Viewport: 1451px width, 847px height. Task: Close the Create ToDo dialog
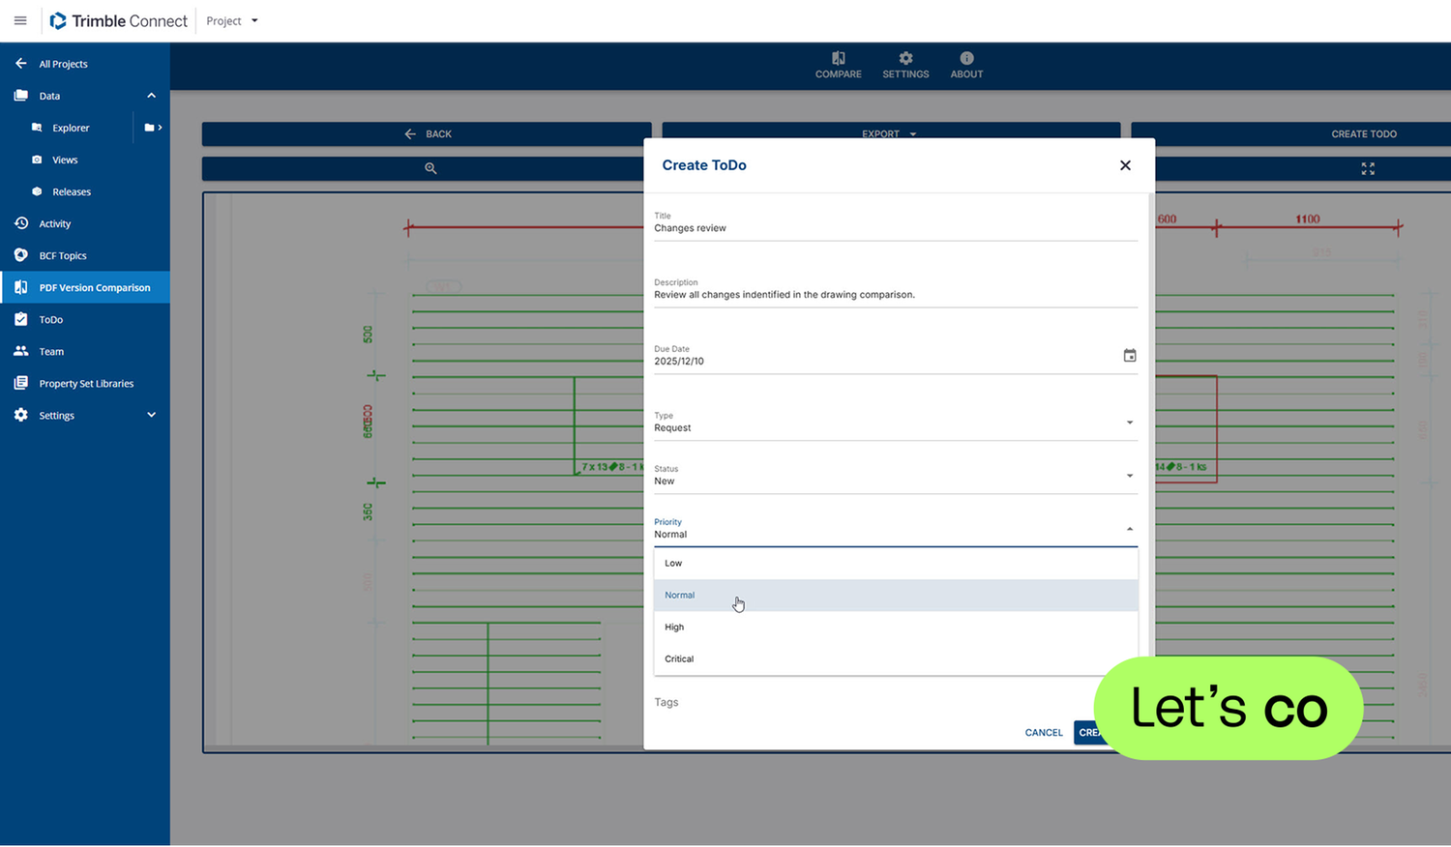(x=1125, y=165)
